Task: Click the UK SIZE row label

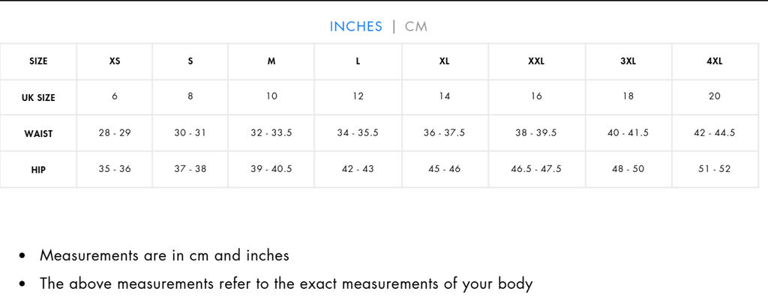Action: pyautogui.click(x=38, y=97)
